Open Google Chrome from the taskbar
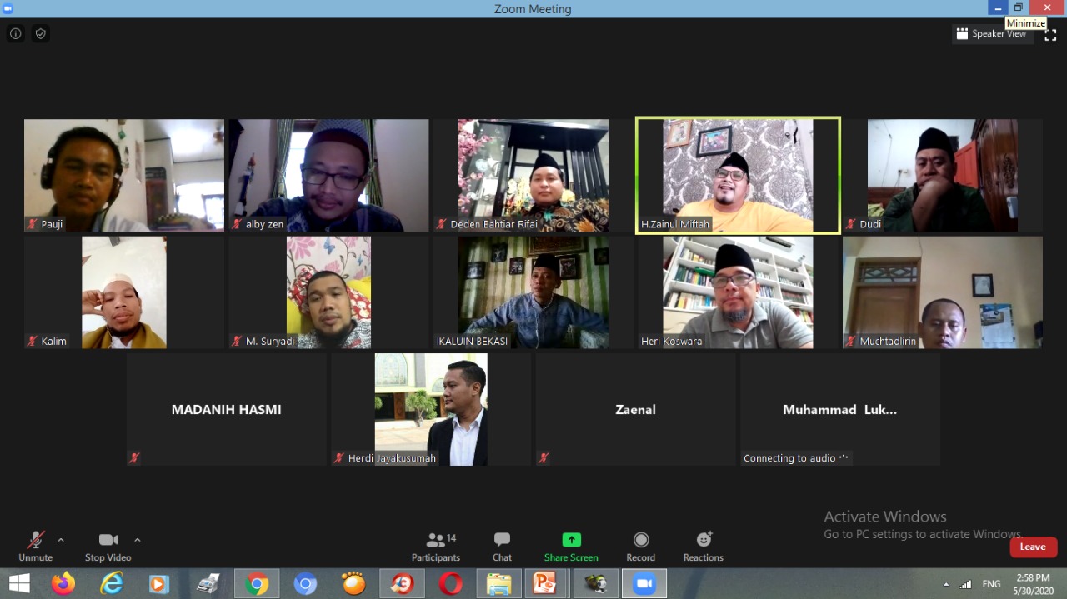 (258, 584)
